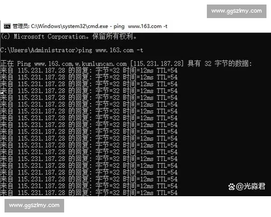The height and width of the screenshot is (217, 271).
Task: Click the text "具有 32 字节的数据"
Action: 218,64
